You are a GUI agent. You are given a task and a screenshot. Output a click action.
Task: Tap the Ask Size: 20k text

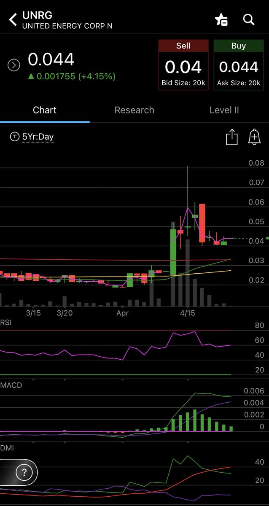pos(239,83)
